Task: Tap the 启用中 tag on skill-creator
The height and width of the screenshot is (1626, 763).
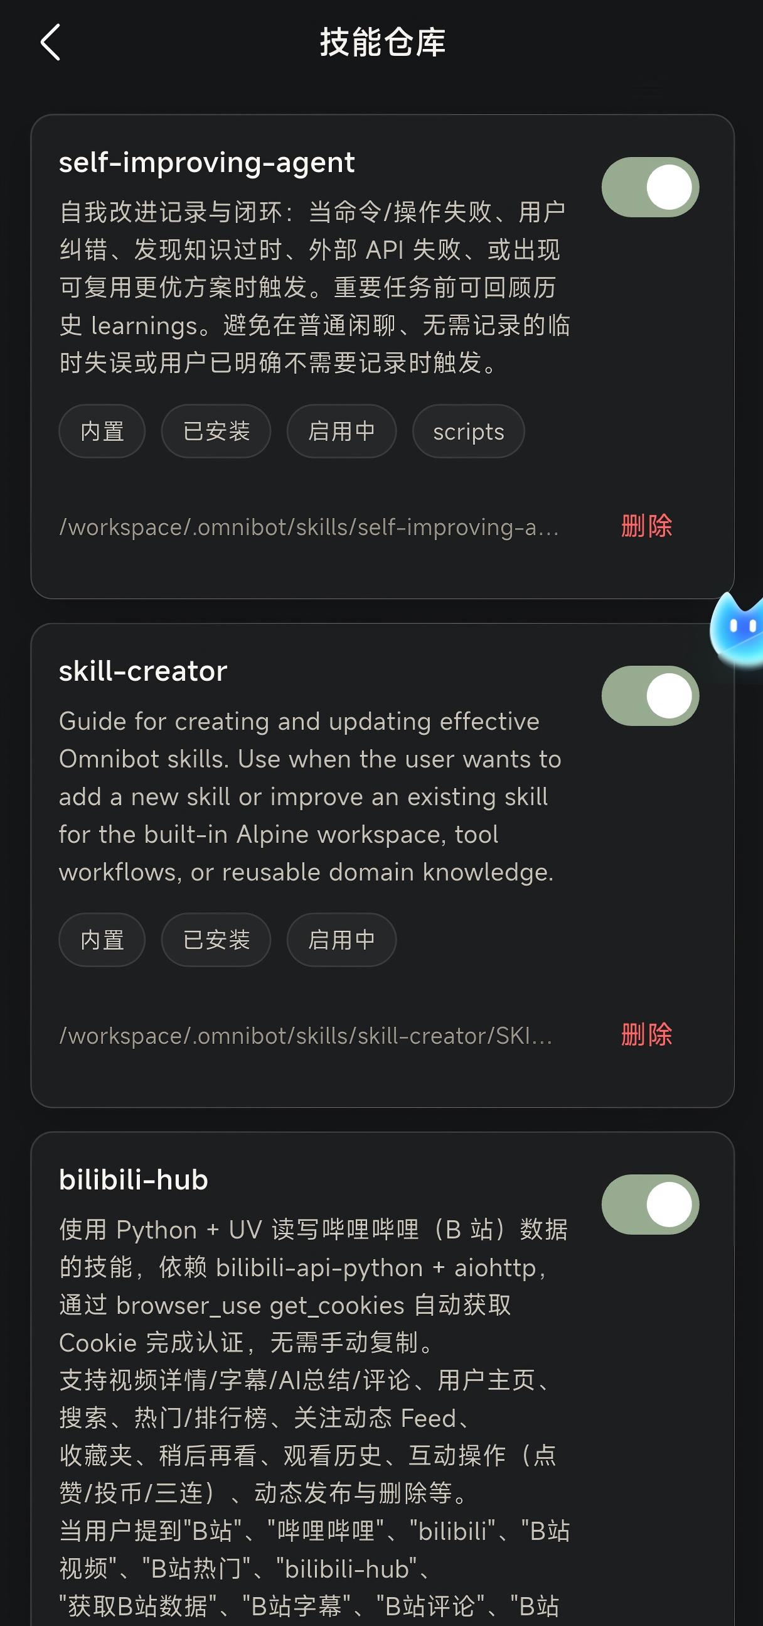Action: [x=342, y=940]
